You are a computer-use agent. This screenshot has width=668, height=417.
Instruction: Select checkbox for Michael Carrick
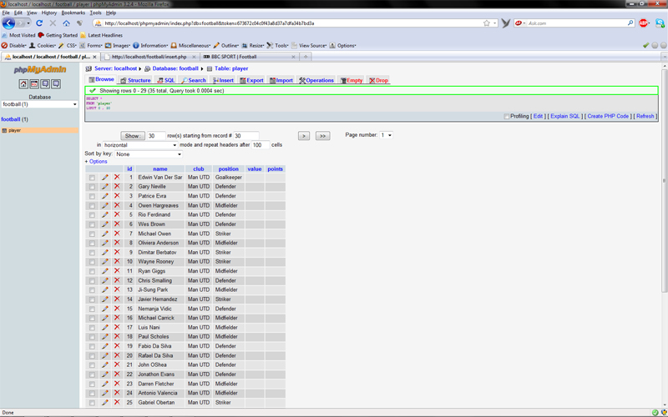92,319
